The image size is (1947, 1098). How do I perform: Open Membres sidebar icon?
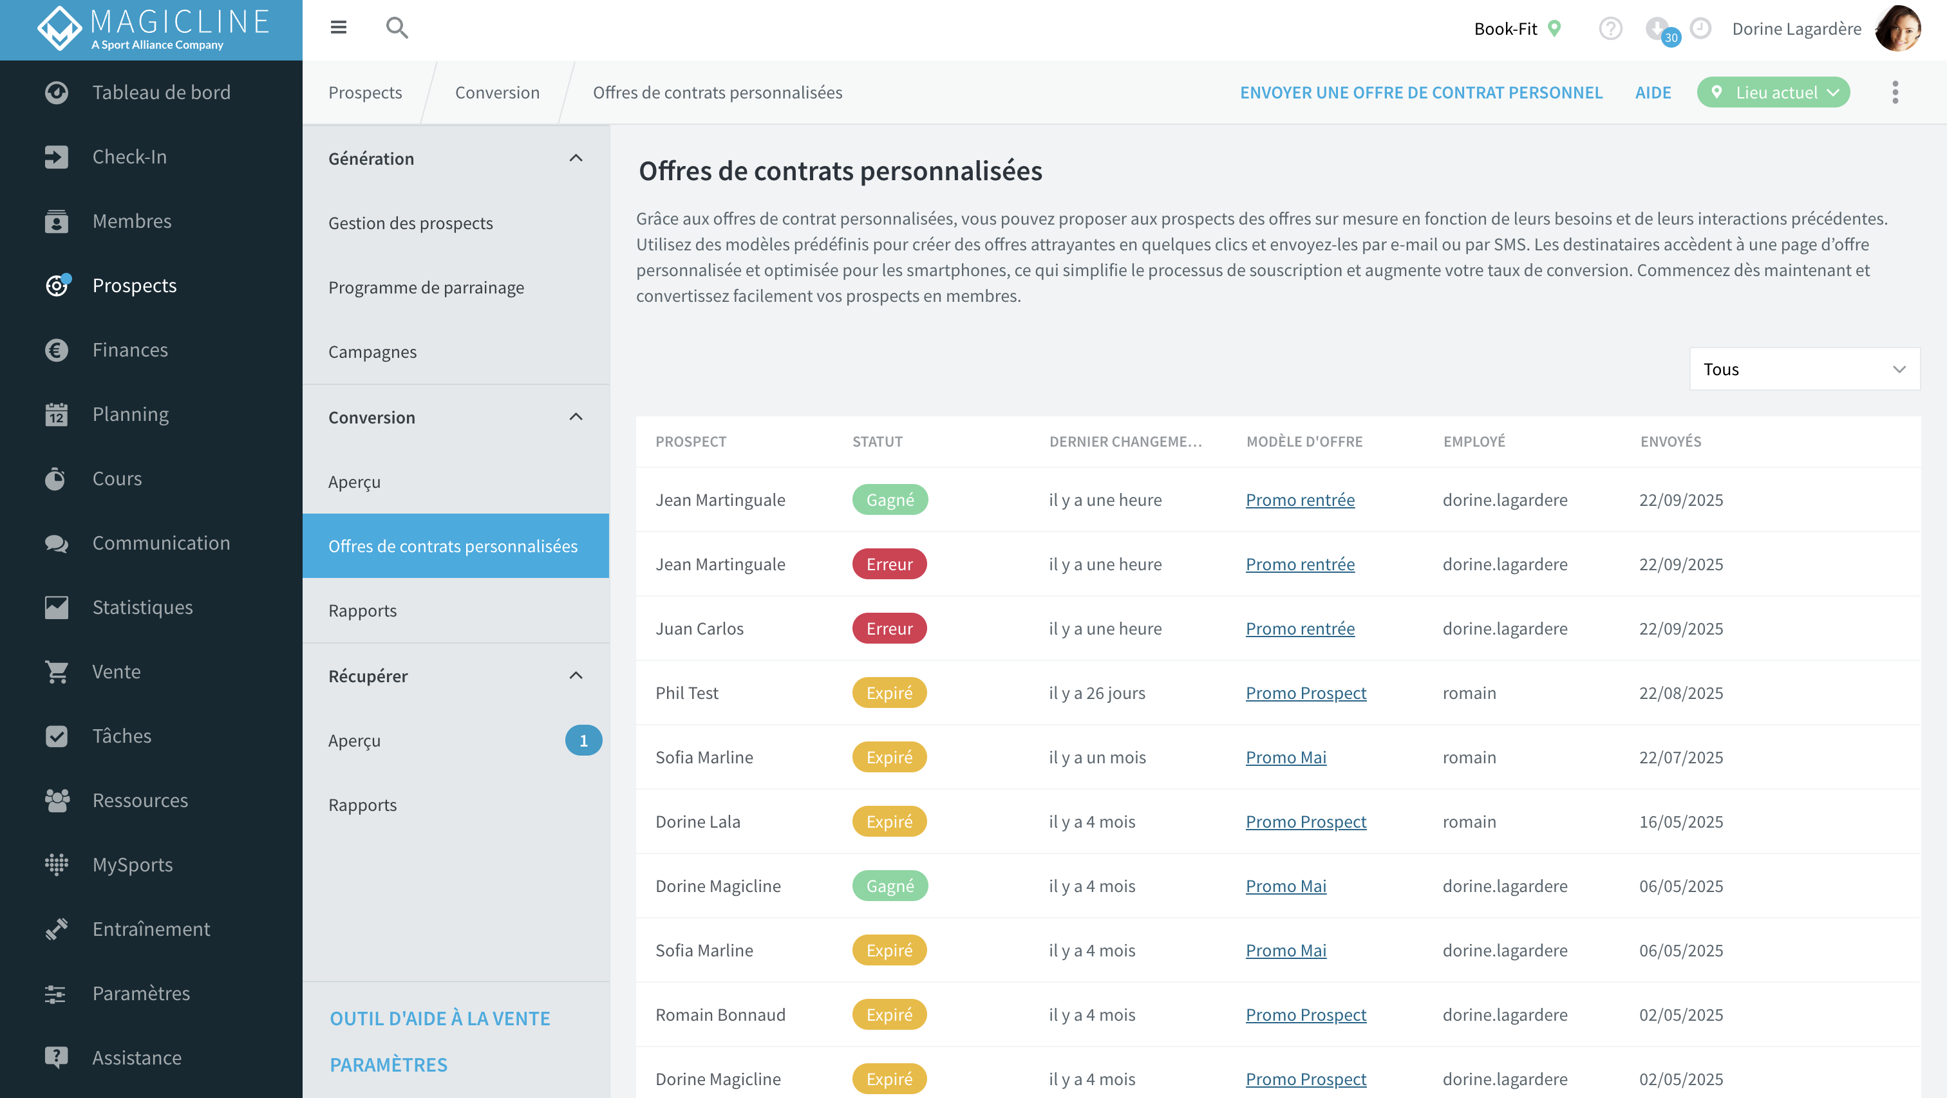click(56, 221)
